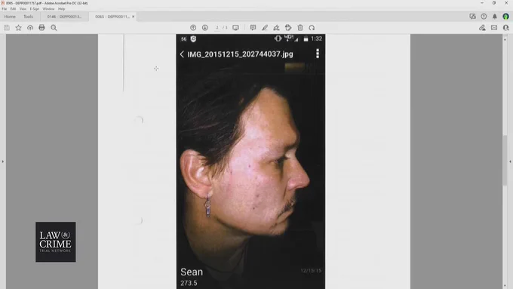Click the phone back chevron in photo
Screen dimensions: 513x289
(182, 54)
